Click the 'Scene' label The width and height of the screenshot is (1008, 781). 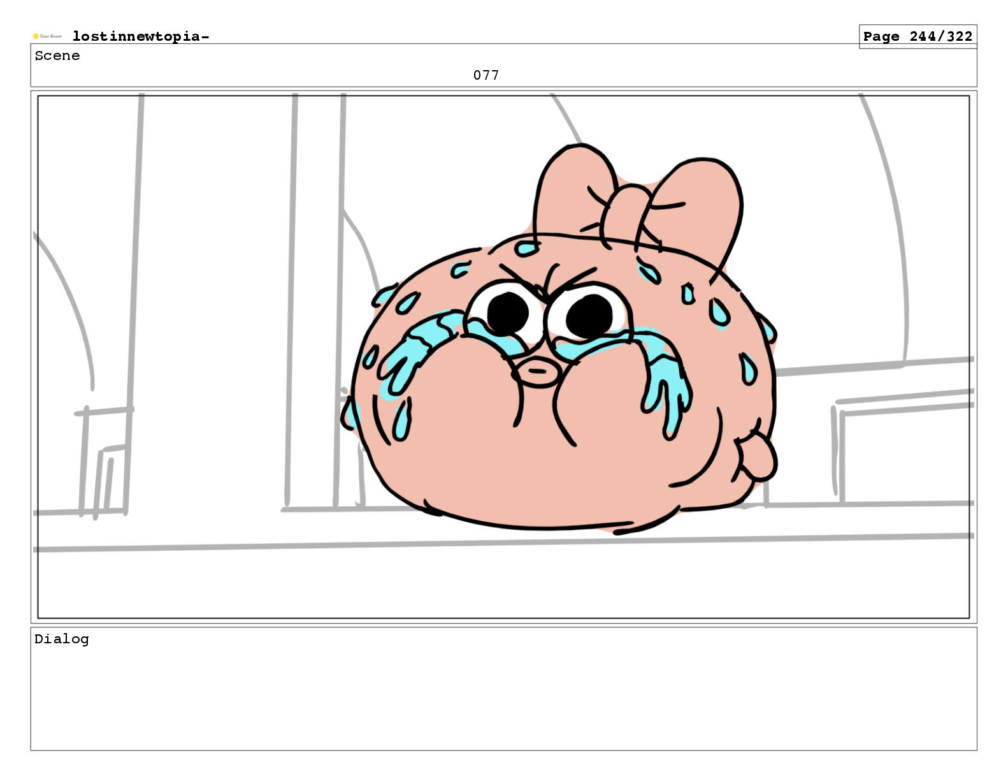[x=57, y=55]
